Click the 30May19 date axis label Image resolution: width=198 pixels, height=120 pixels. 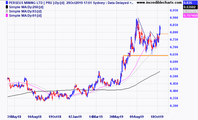click(116, 117)
